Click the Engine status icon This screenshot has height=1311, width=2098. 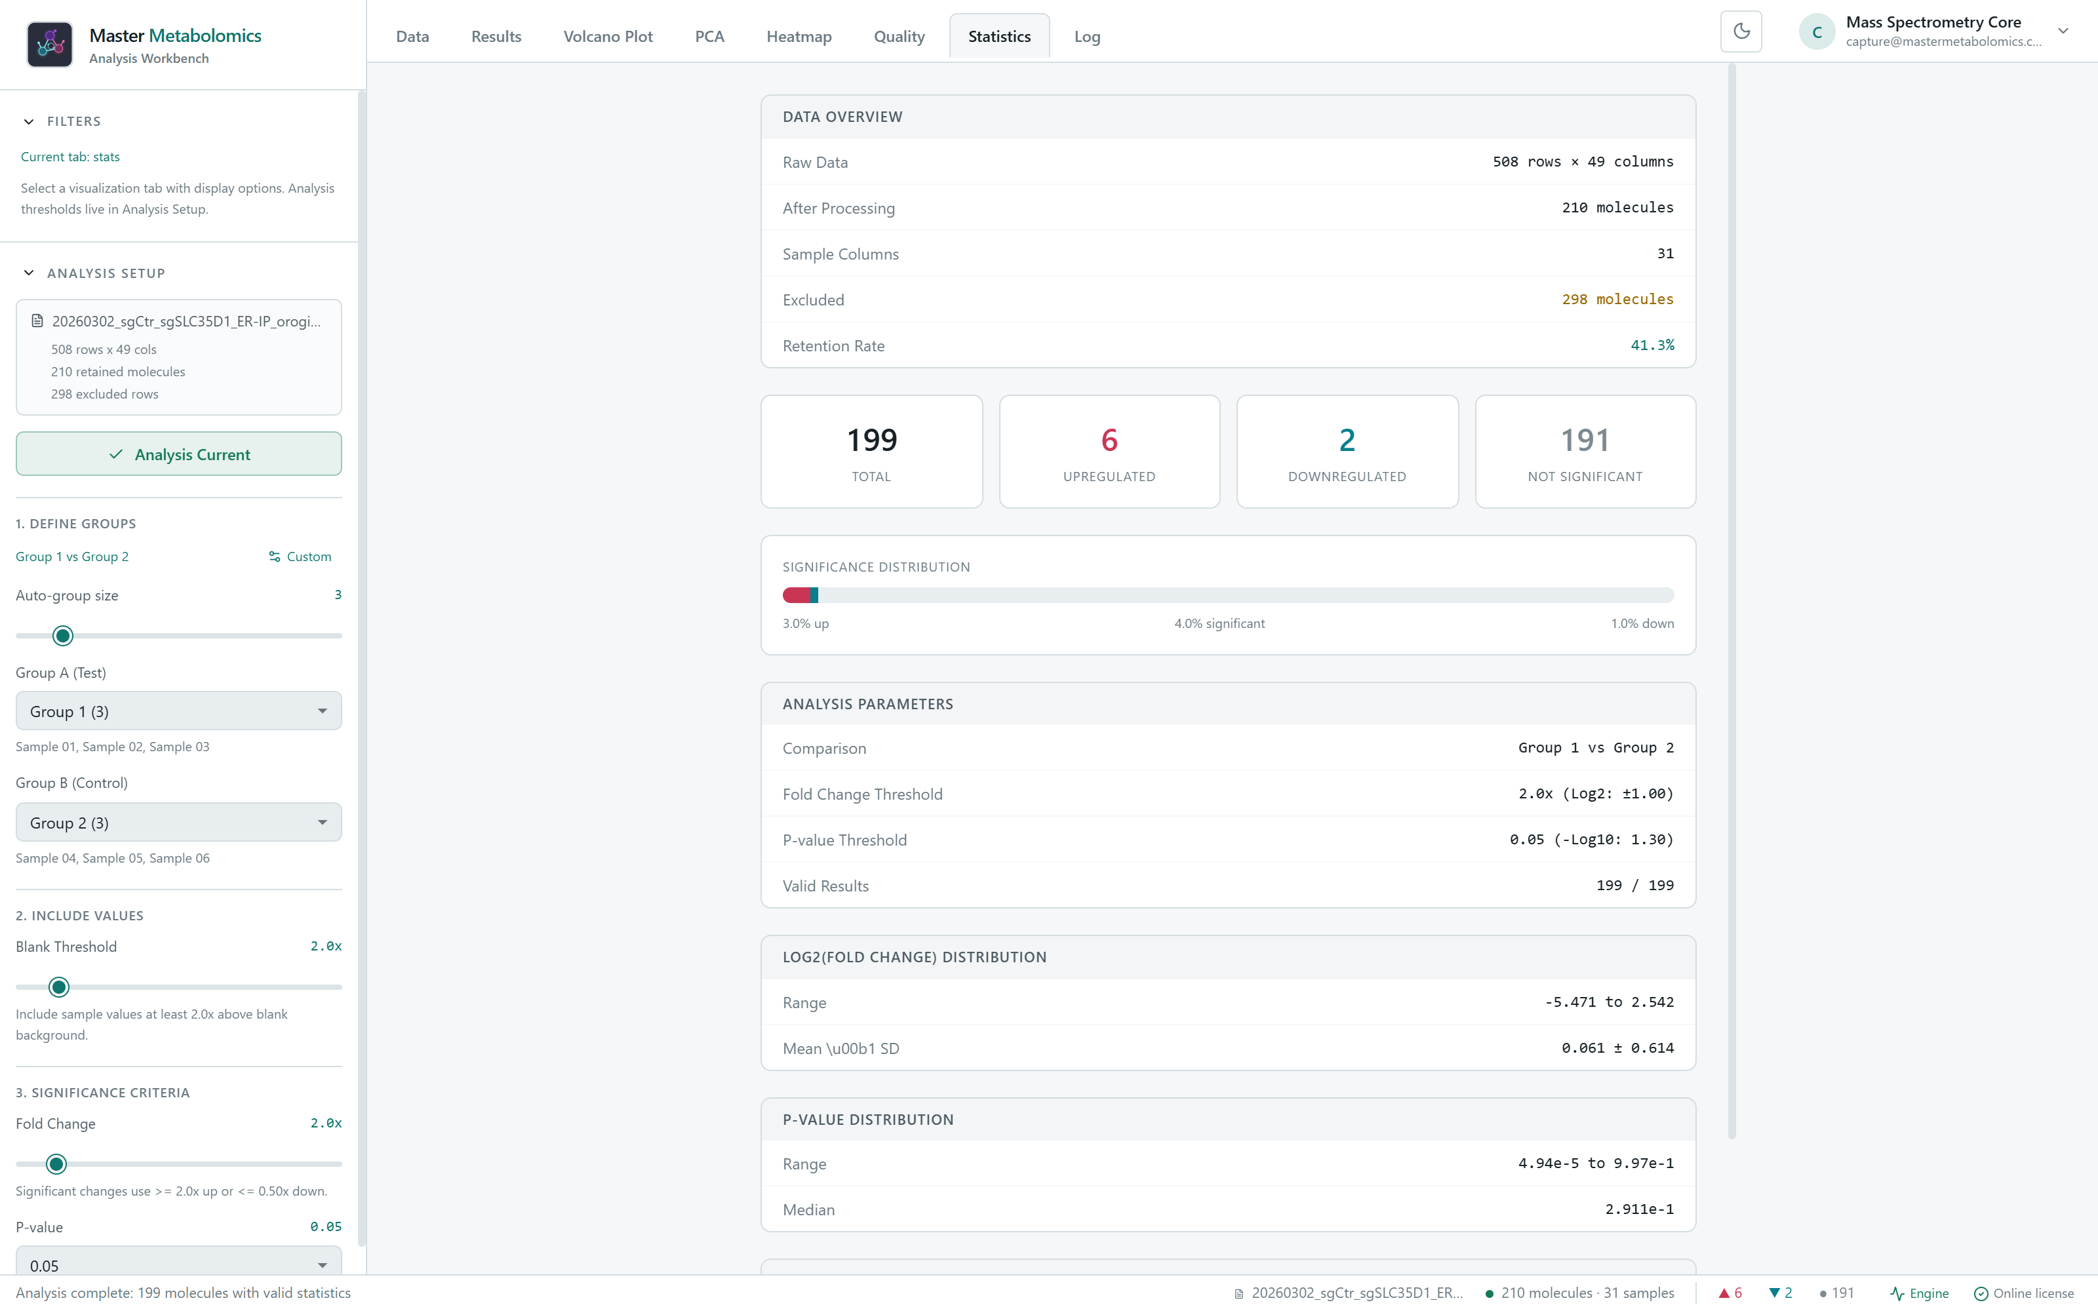(x=1897, y=1293)
